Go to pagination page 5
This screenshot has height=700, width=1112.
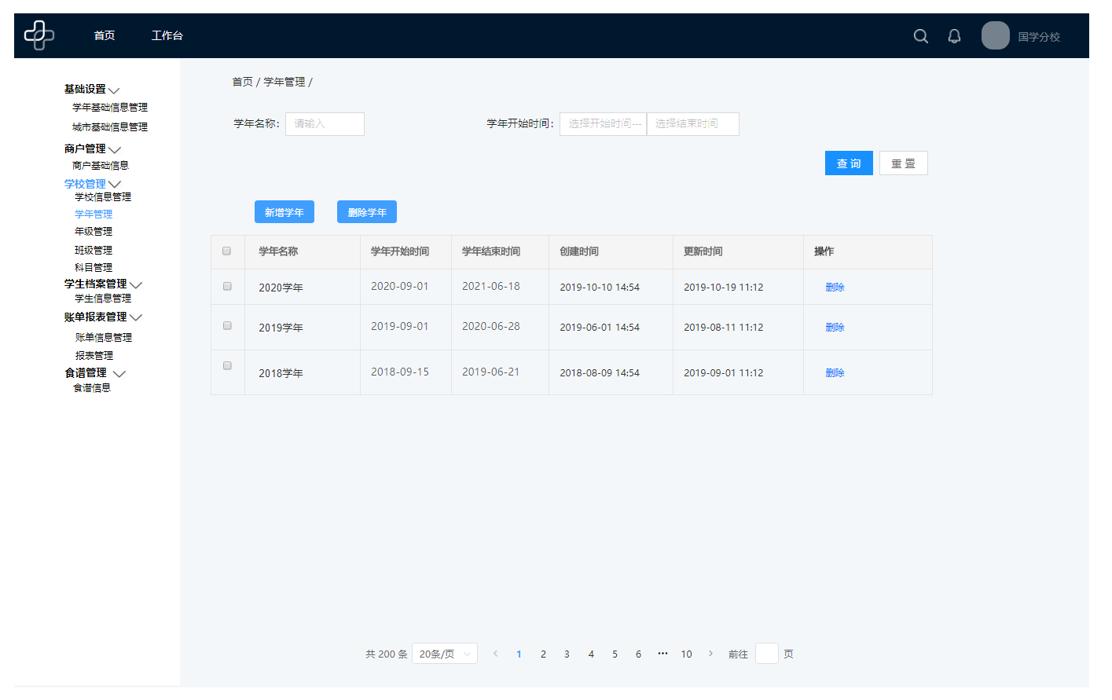click(615, 654)
